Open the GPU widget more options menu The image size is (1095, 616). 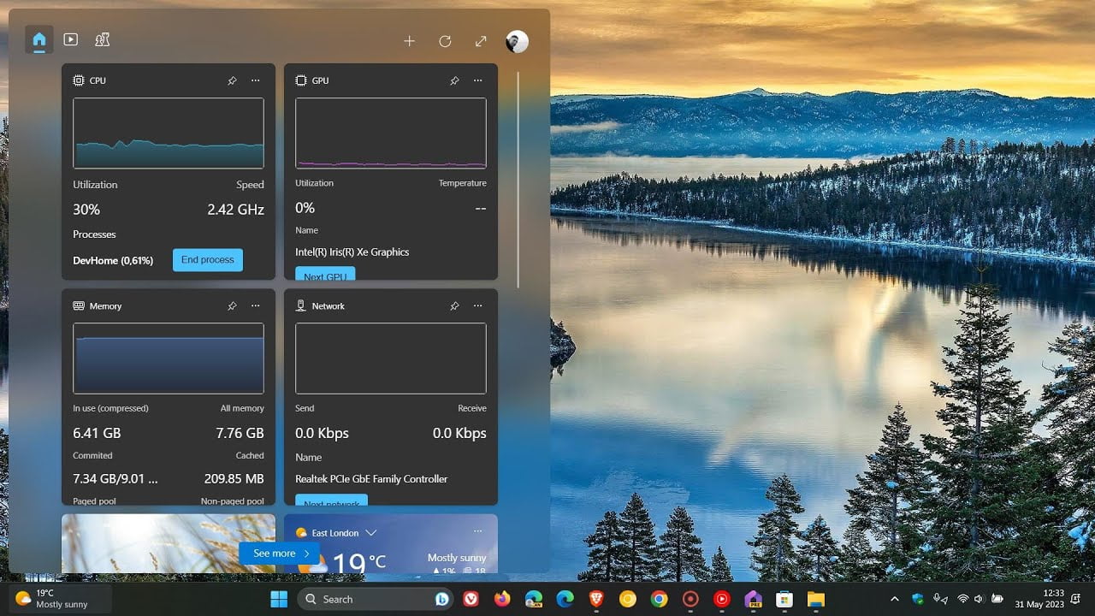(x=477, y=80)
